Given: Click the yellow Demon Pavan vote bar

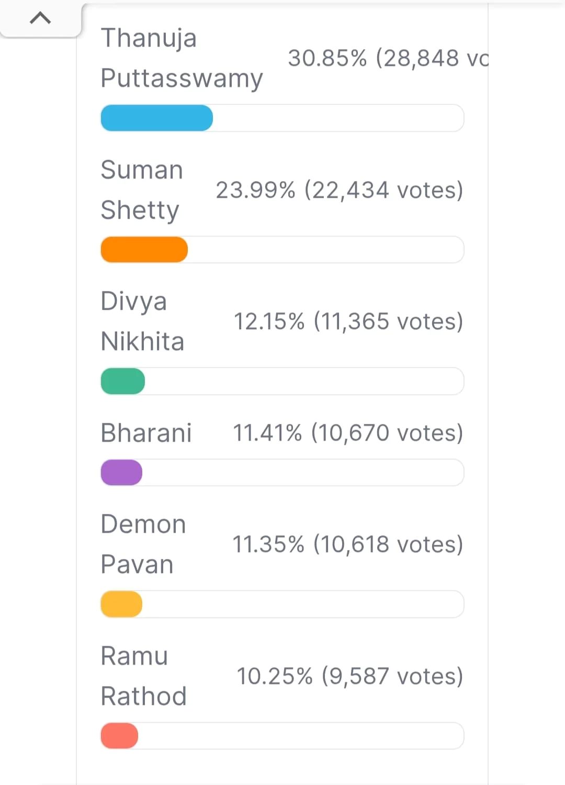Looking at the screenshot, I should (x=121, y=604).
